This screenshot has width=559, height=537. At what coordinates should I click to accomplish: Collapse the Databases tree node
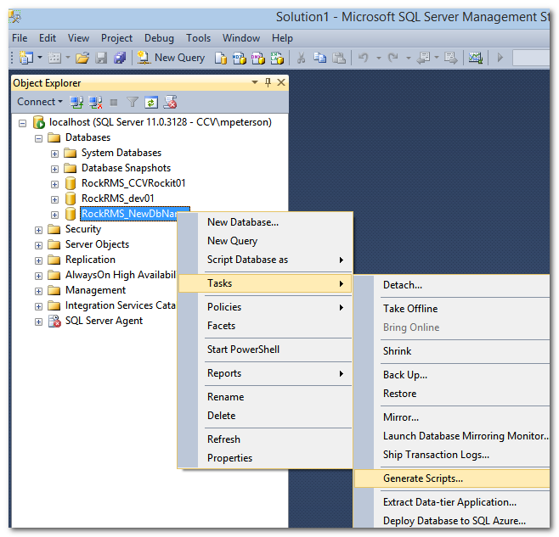pos(38,138)
